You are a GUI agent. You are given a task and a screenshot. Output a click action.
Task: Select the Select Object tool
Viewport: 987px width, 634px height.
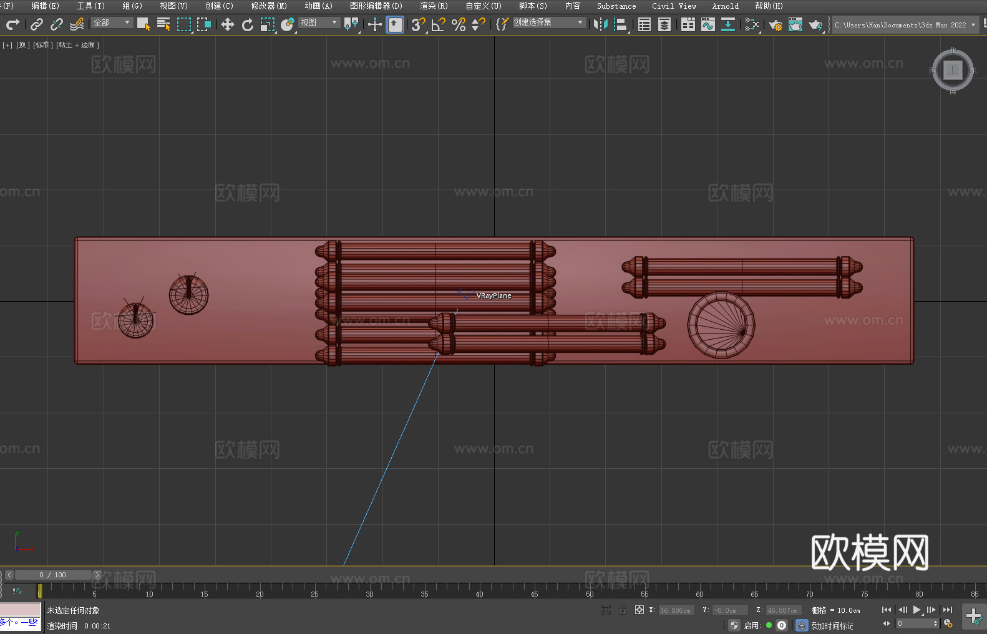coord(143,24)
